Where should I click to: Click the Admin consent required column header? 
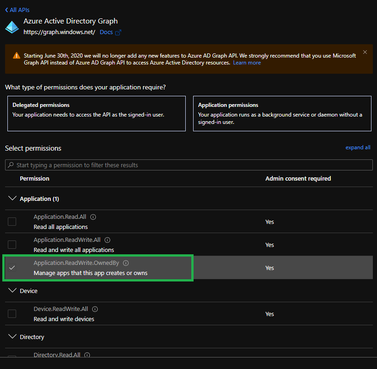(x=298, y=179)
